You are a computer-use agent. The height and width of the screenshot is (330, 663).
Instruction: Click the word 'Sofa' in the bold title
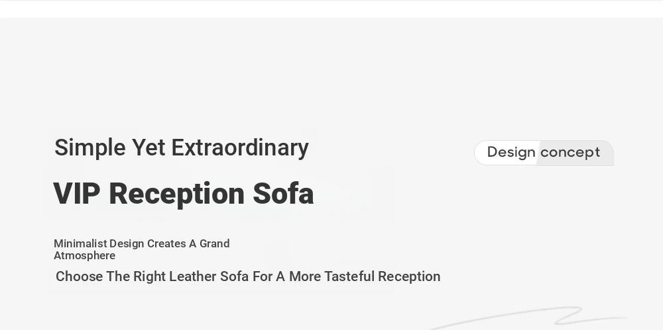click(283, 194)
